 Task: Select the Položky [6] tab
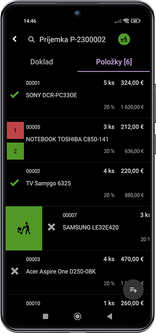coord(114,62)
